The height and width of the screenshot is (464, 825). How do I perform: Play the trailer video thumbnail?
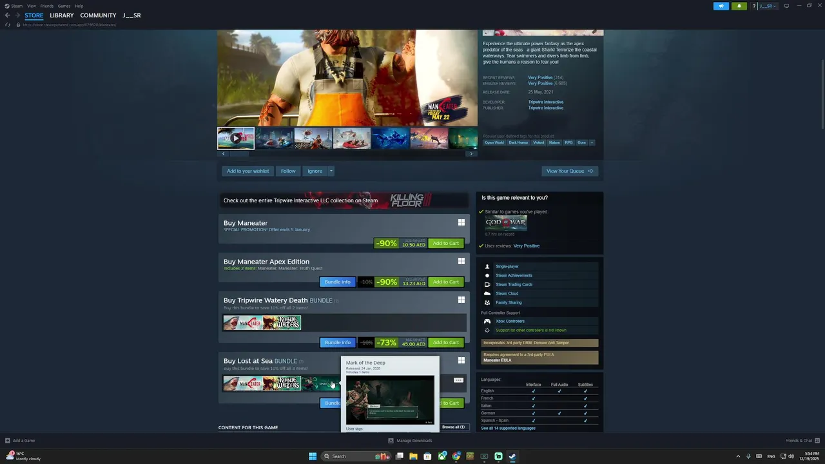point(236,138)
